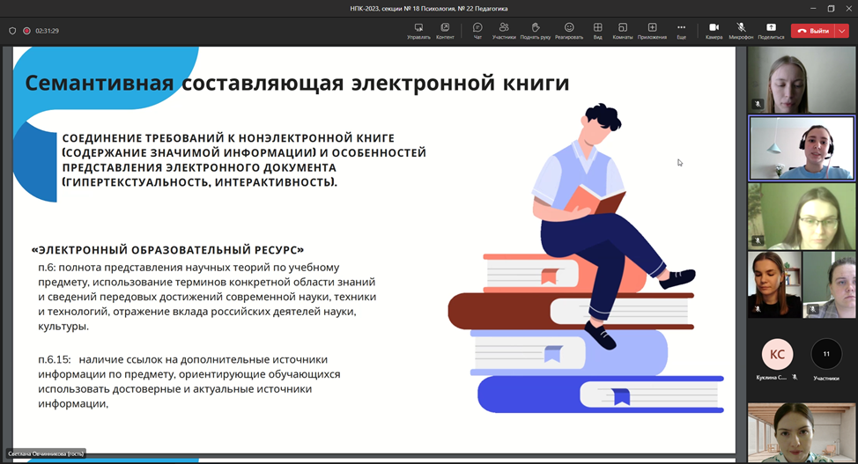Unmute the Микрофон microphone
Screen dimensions: 858x464
(x=741, y=30)
